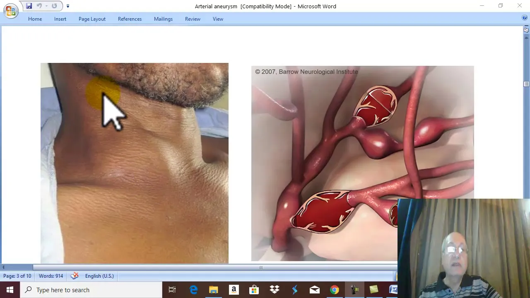This screenshot has height=298, width=530.
Task: Switch to the Review tab
Action: click(193, 19)
